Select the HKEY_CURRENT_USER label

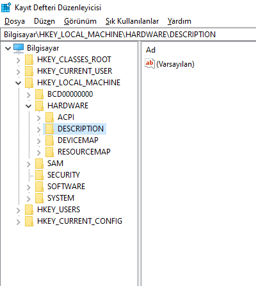[x=74, y=71]
